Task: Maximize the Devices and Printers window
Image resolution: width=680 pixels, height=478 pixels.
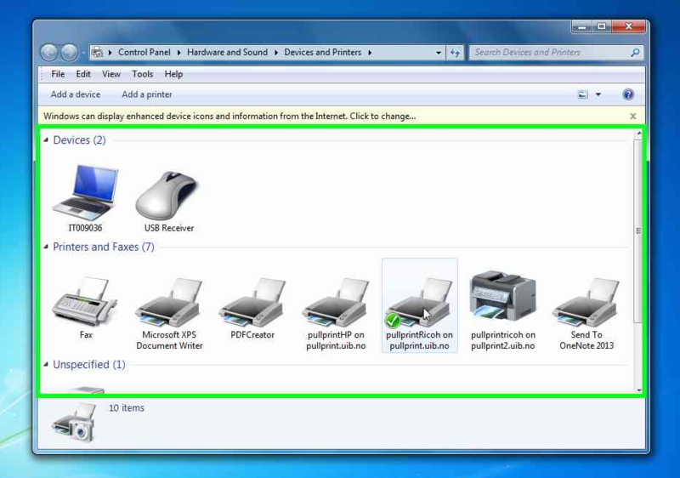Action: tap(602, 27)
